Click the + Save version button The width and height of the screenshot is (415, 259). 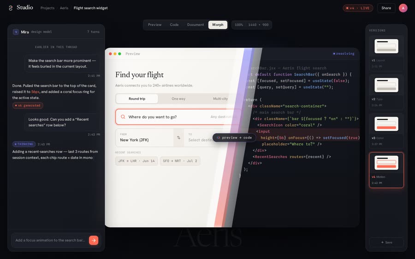[386, 242]
